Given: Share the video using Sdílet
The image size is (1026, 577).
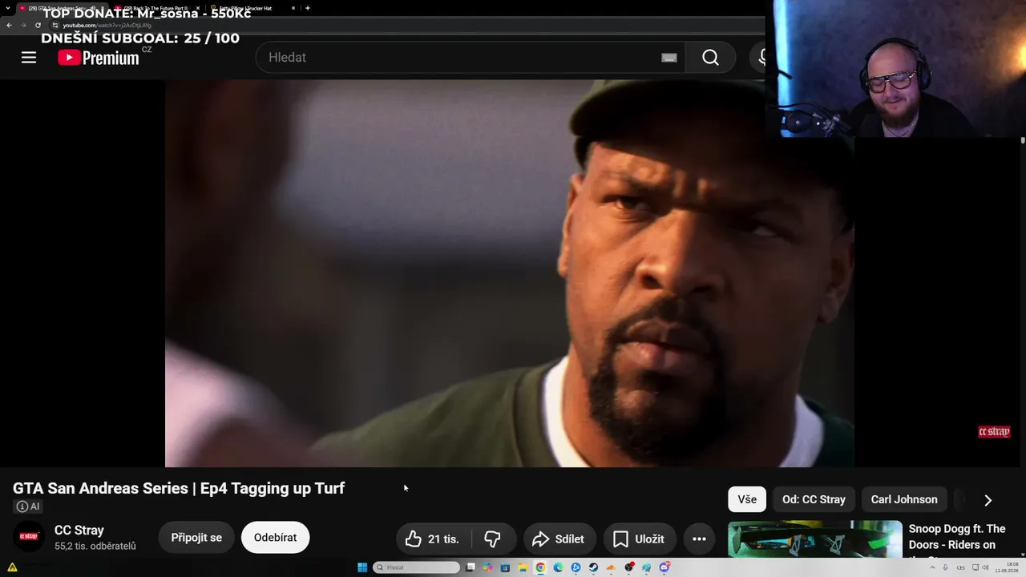Looking at the screenshot, I should pyautogui.click(x=559, y=539).
